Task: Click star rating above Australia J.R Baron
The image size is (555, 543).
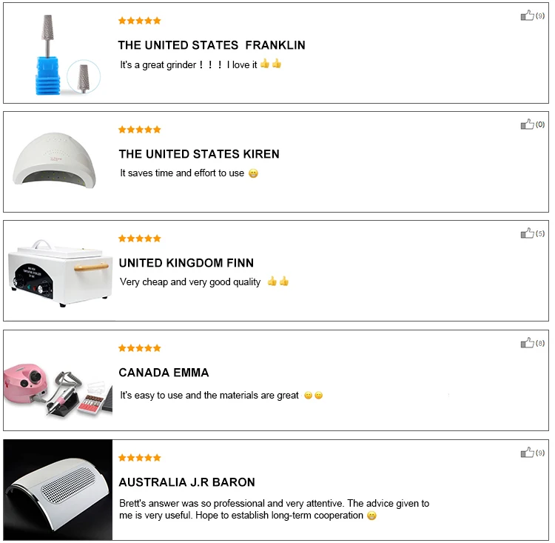Action: click(139, 458)
